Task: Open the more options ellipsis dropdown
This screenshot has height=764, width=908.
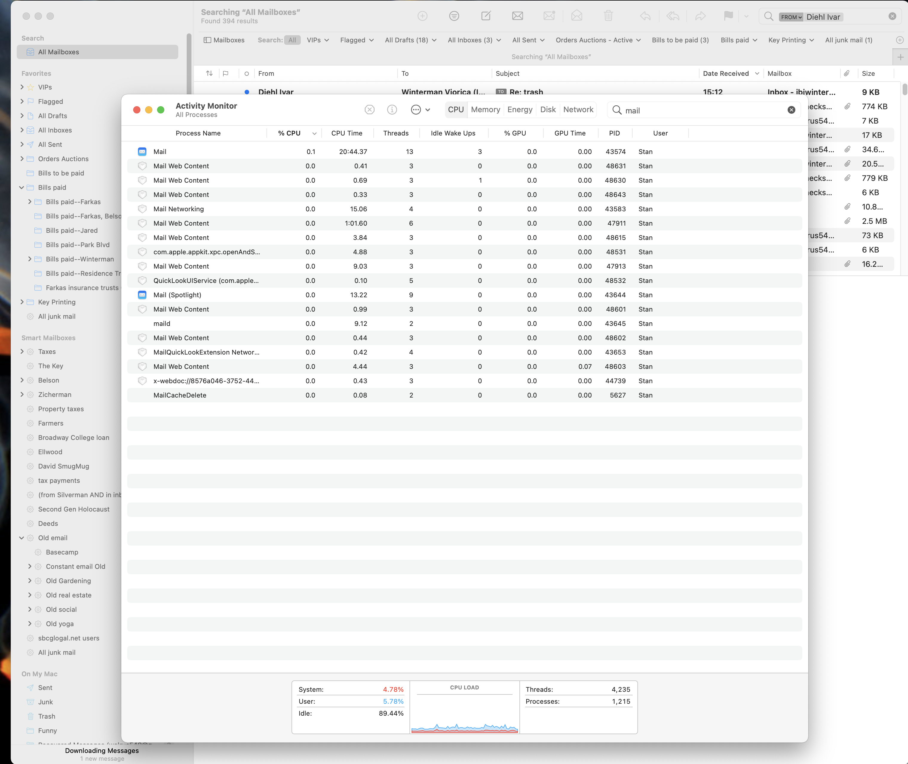Action: (x=420, y=110)
